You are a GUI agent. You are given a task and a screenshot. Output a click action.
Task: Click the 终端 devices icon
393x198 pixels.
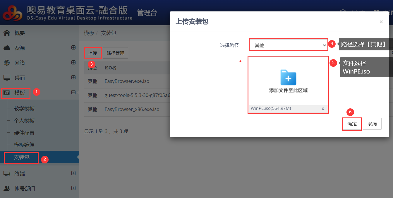7,173
